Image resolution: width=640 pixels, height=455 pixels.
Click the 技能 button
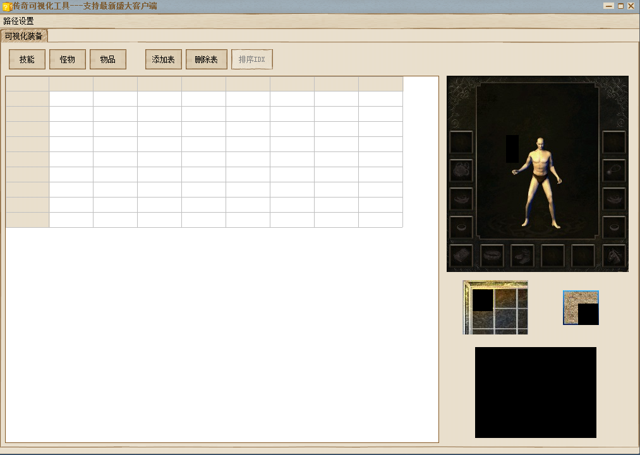point(27,59)
